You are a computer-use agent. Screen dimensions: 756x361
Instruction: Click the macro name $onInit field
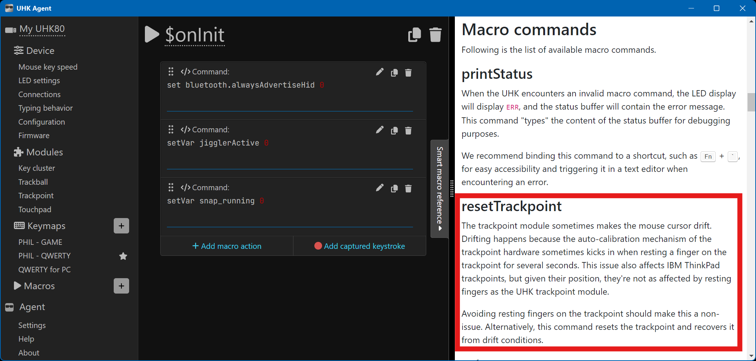pyautogui.click(x=195, y=35)
